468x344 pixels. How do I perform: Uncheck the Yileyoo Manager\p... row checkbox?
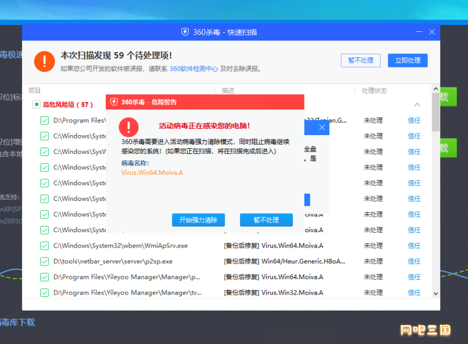44,277
